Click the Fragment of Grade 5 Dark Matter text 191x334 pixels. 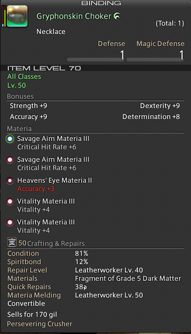(128, 278)
